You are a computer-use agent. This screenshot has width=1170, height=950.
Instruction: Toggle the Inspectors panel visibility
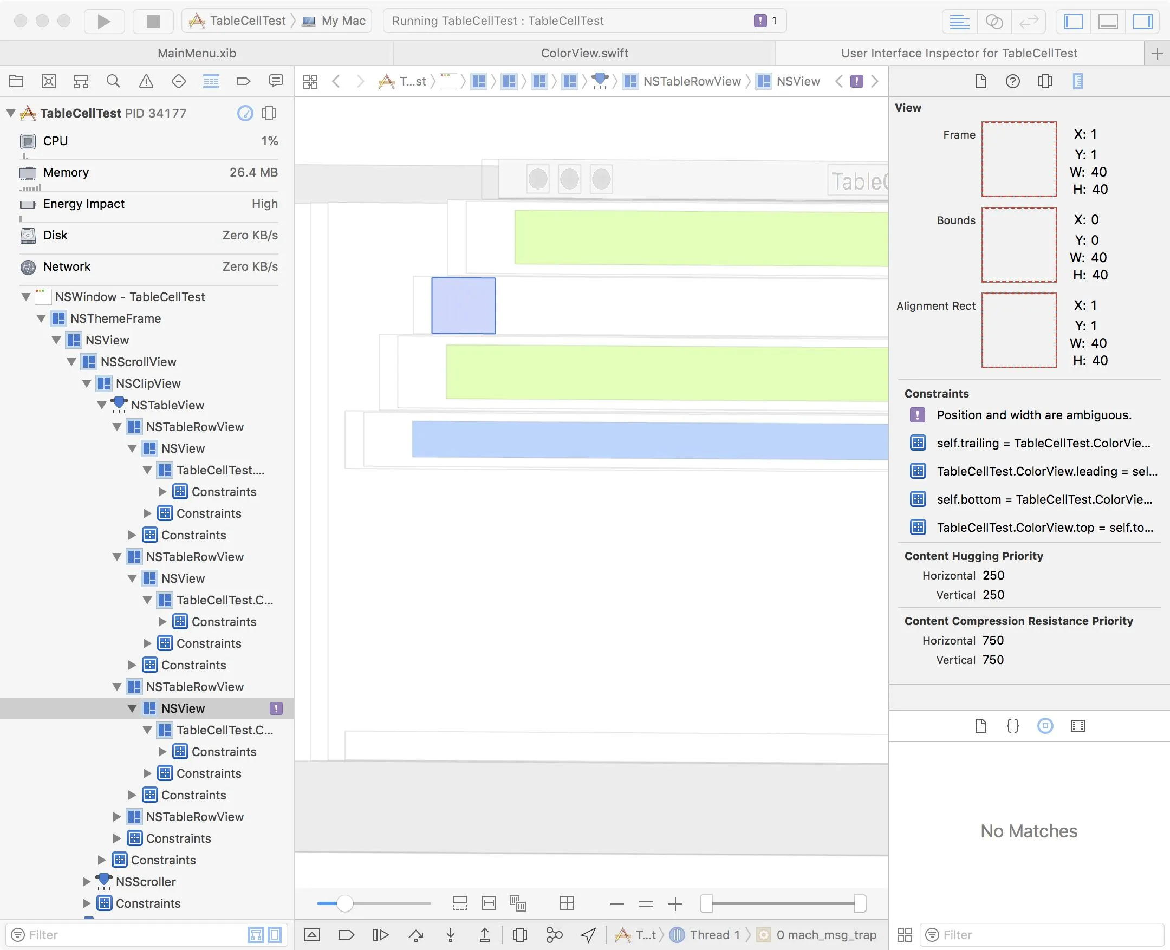pos(1142,21)
